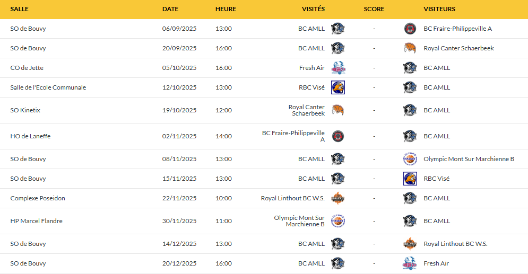Click BC Fraire-Philippeville A logo in first row
Viewport: 528px width, 274px height.
[410, 29]
